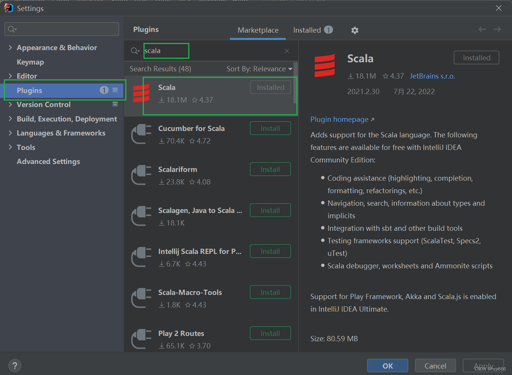Click the plugin results list scrollbar

[x=295, y=84]
